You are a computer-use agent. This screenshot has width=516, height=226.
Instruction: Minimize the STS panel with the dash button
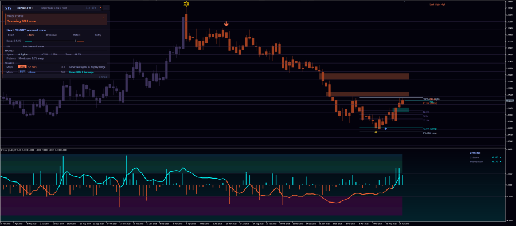coord(105,9)
